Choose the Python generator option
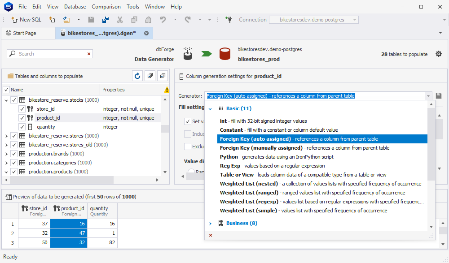The width and height of the screenshot is (449, 263). [x=322, y=157]
